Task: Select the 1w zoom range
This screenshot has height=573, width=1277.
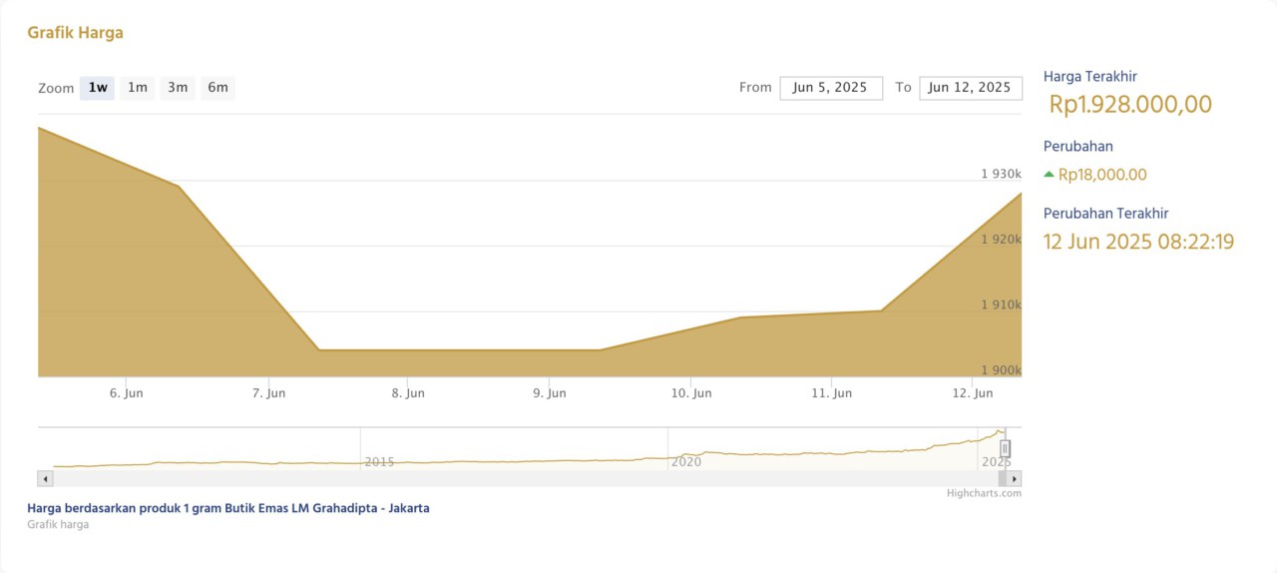Action: (98, 88)
